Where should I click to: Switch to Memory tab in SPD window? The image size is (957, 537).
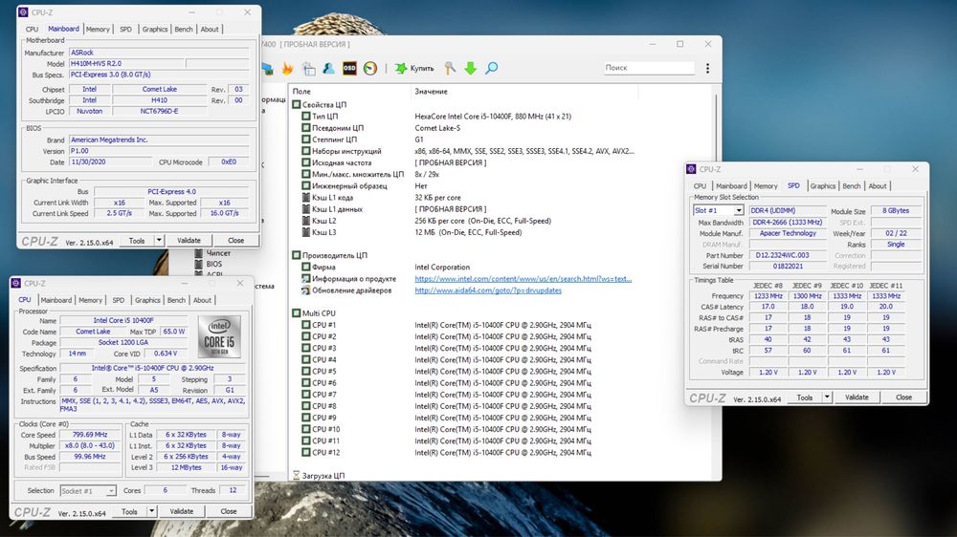click(x=766, y=186)
